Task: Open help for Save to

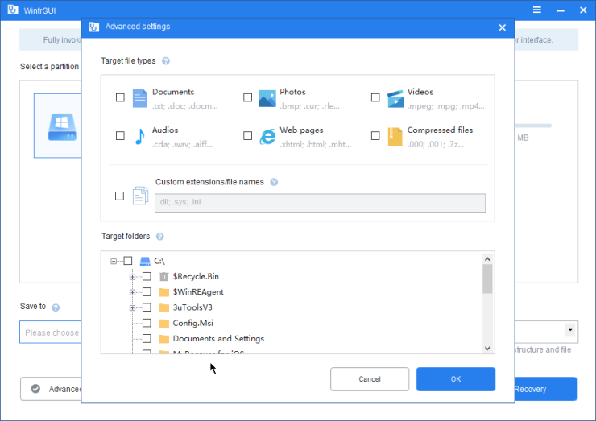Action: pos(56,307)
